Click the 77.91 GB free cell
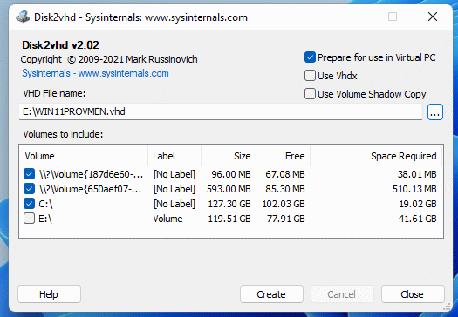The image size is (458, 317). coord(285,219)
